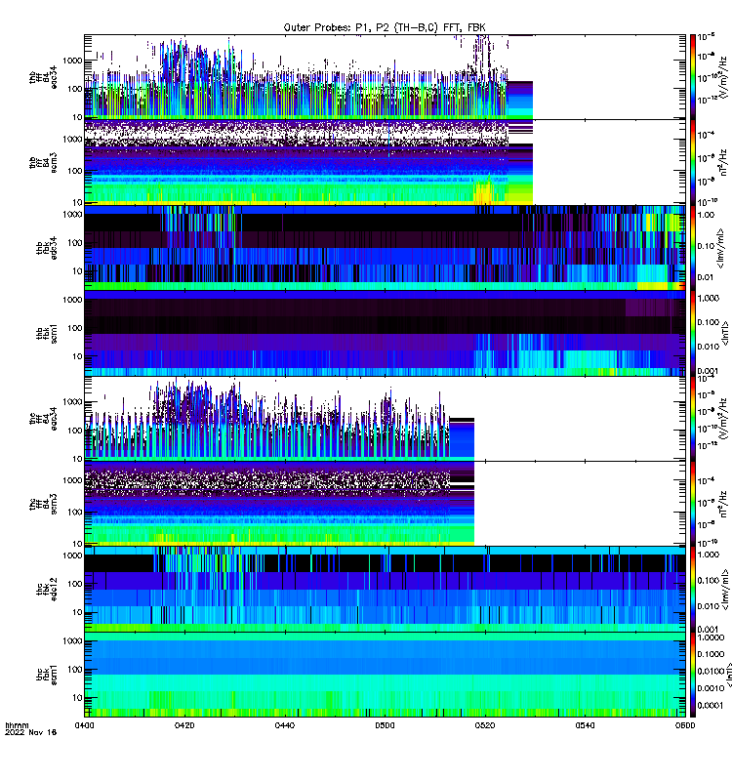This screenshot has height=781, width=732.
Task: Click the 'thc fbk scm1' y-axis label
Action: click(x=47, y=675)
